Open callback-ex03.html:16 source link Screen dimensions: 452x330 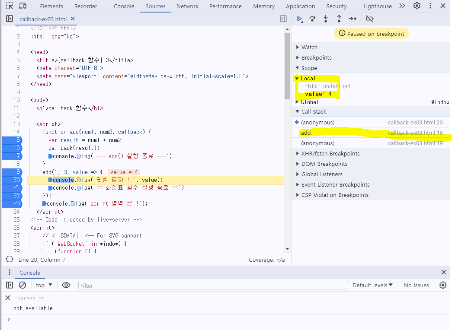(415, 133)
